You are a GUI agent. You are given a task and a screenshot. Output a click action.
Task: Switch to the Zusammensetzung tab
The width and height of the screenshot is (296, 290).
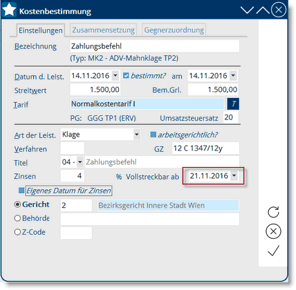coord(103,30)
